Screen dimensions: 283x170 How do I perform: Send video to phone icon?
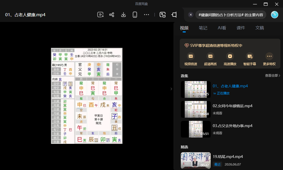[x=135, y=15]
